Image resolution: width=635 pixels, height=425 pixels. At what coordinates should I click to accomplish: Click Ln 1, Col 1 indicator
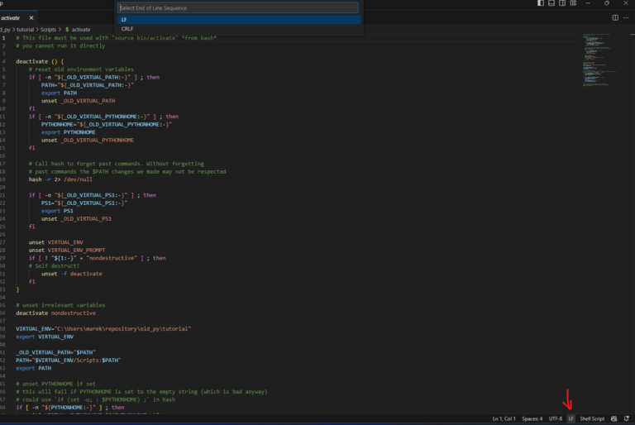(503, 419)
